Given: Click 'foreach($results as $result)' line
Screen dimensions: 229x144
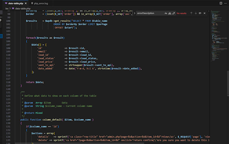Looking at the screenshot, I should click(45, 38).
